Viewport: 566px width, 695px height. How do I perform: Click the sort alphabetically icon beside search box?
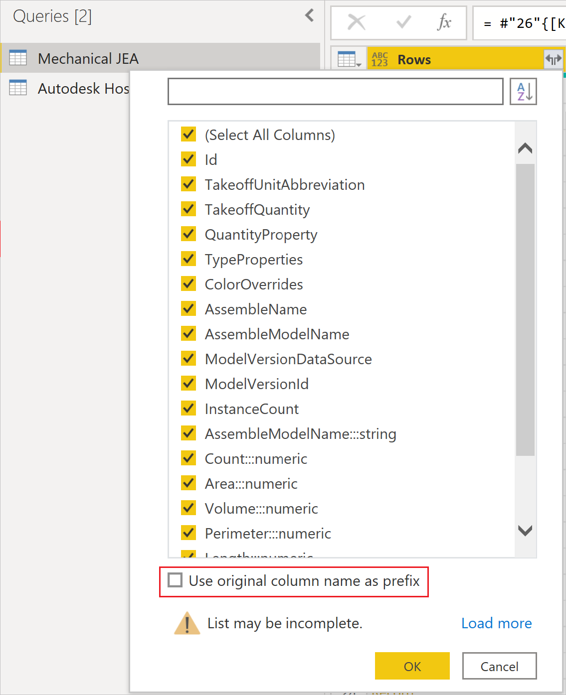tap(523, 92)
